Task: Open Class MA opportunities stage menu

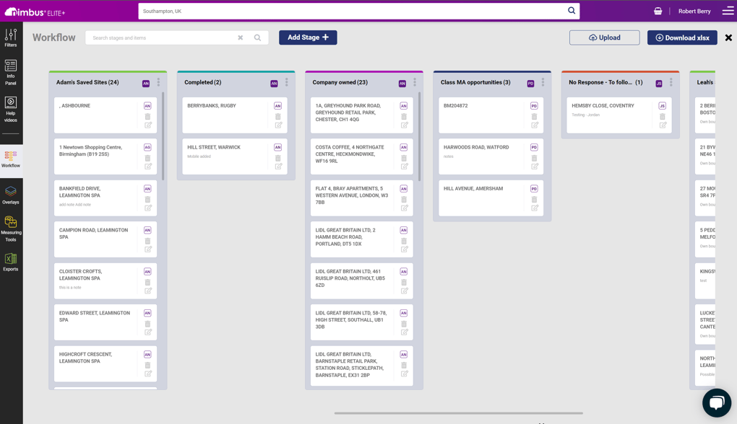Action: coord(543,82)
